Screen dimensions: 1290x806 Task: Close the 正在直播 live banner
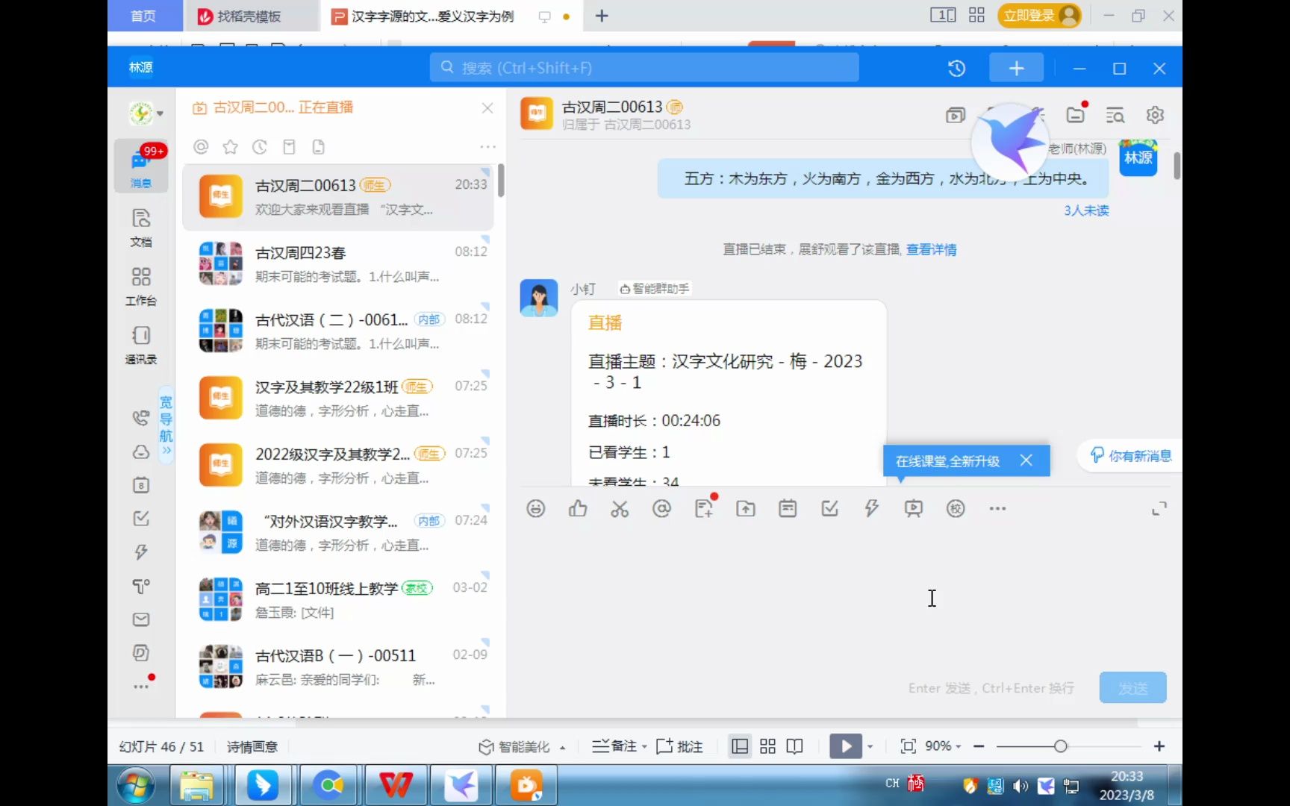[x=487, y=108]
